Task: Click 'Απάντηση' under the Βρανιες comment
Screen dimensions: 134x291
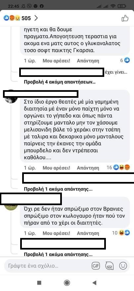Action: 88,233
